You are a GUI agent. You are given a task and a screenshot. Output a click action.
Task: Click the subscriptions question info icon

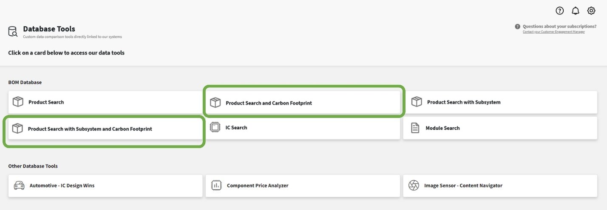coord(517,26)
